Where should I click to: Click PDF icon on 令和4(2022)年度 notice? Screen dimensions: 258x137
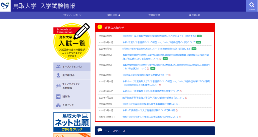click(180, 117)
